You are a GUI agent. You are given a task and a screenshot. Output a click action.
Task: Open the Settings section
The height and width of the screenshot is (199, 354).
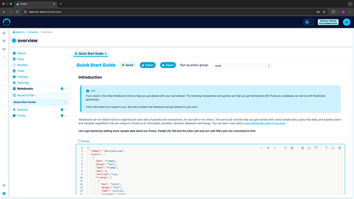tap(23, 82)
